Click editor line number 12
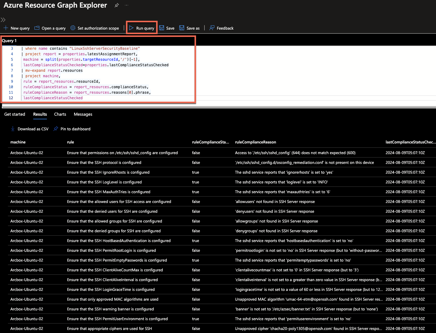Screen dimensions: 436x333 pos(11,98)
